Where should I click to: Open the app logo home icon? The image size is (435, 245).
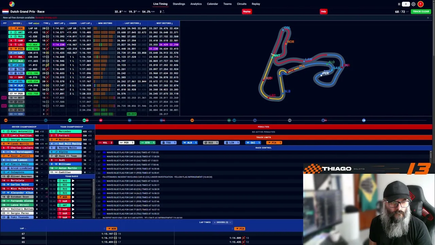coord(12,4)
